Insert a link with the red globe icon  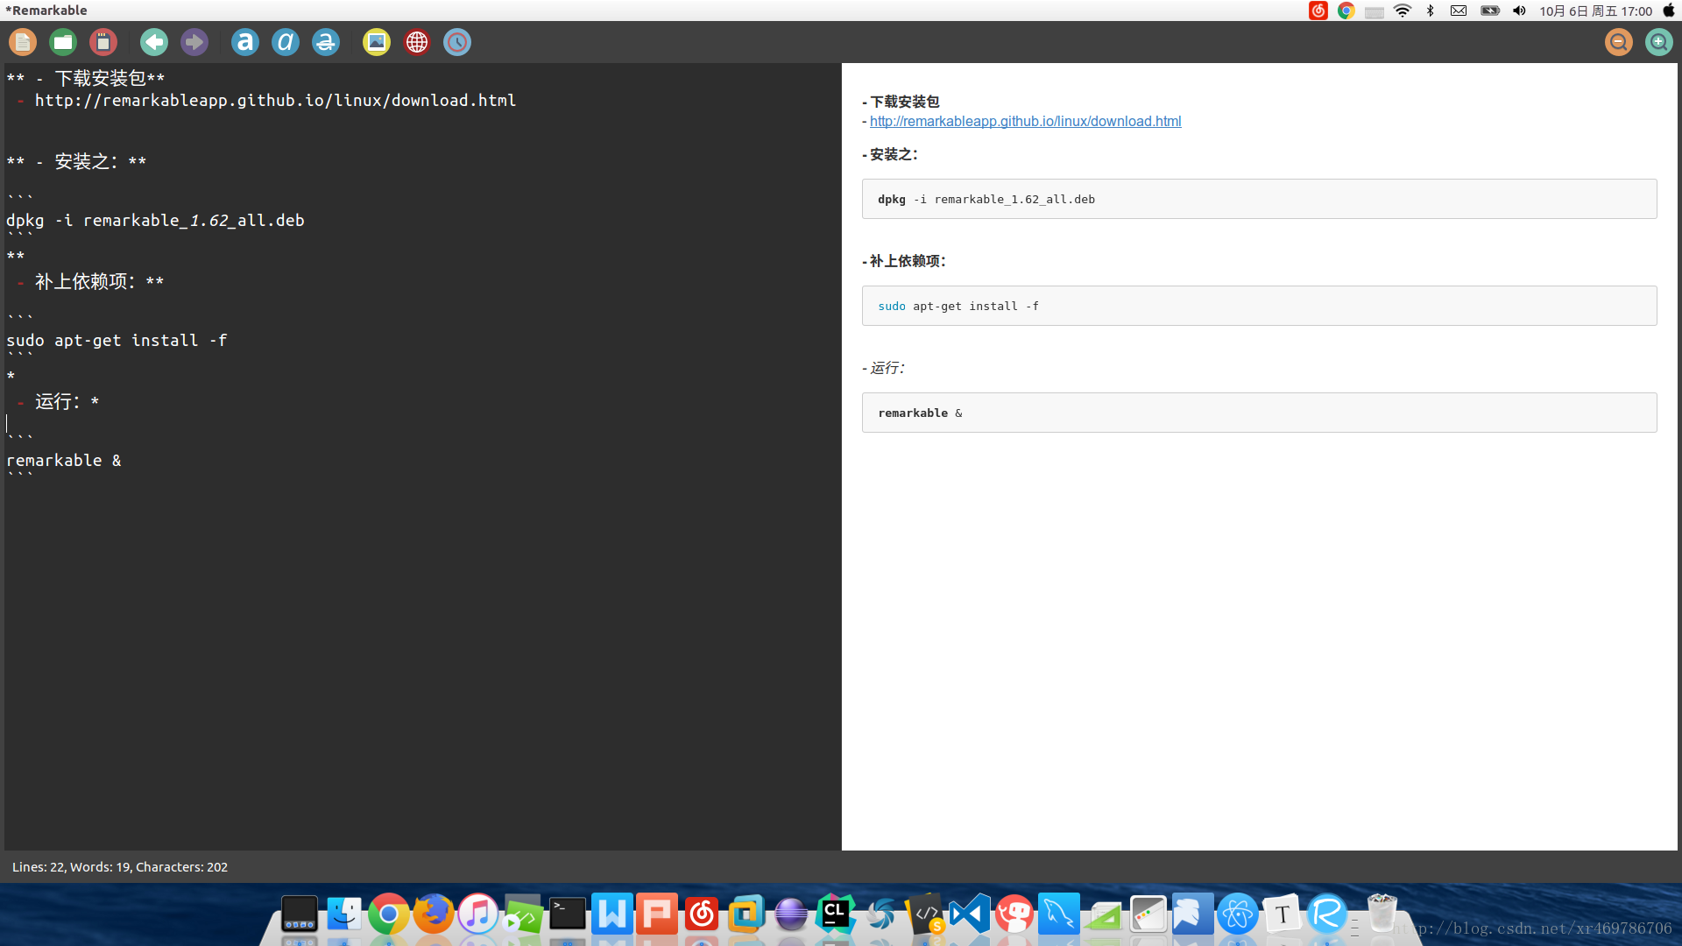[417, 42]
